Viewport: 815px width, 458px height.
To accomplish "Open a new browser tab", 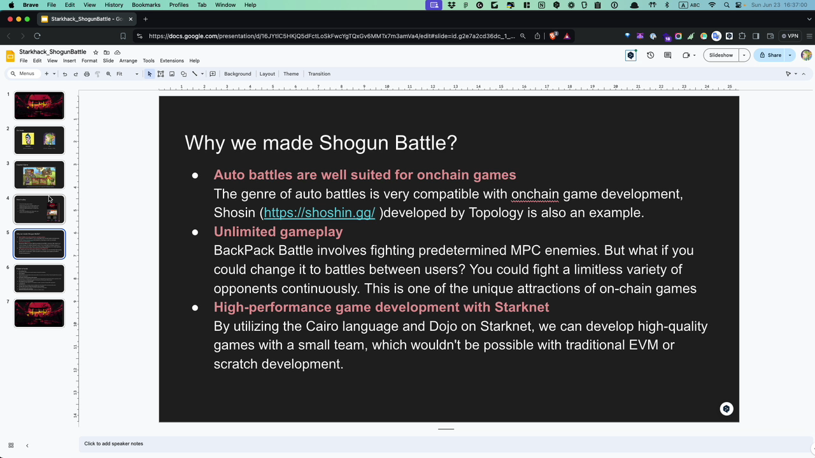I will [x=145, y=19].
